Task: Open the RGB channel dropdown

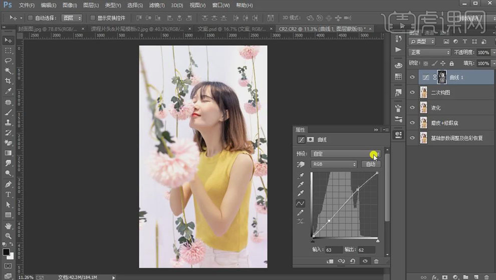Action: point(334,164)
